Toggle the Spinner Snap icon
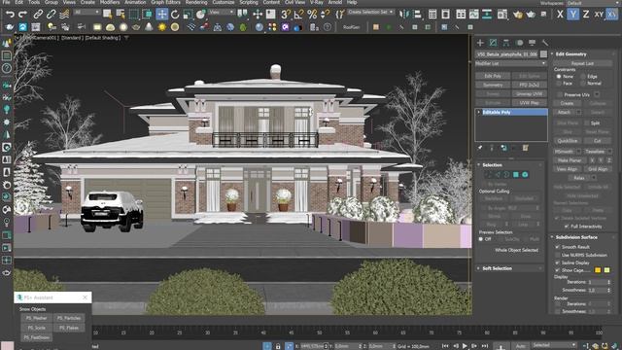 click(x=326, y=15)
